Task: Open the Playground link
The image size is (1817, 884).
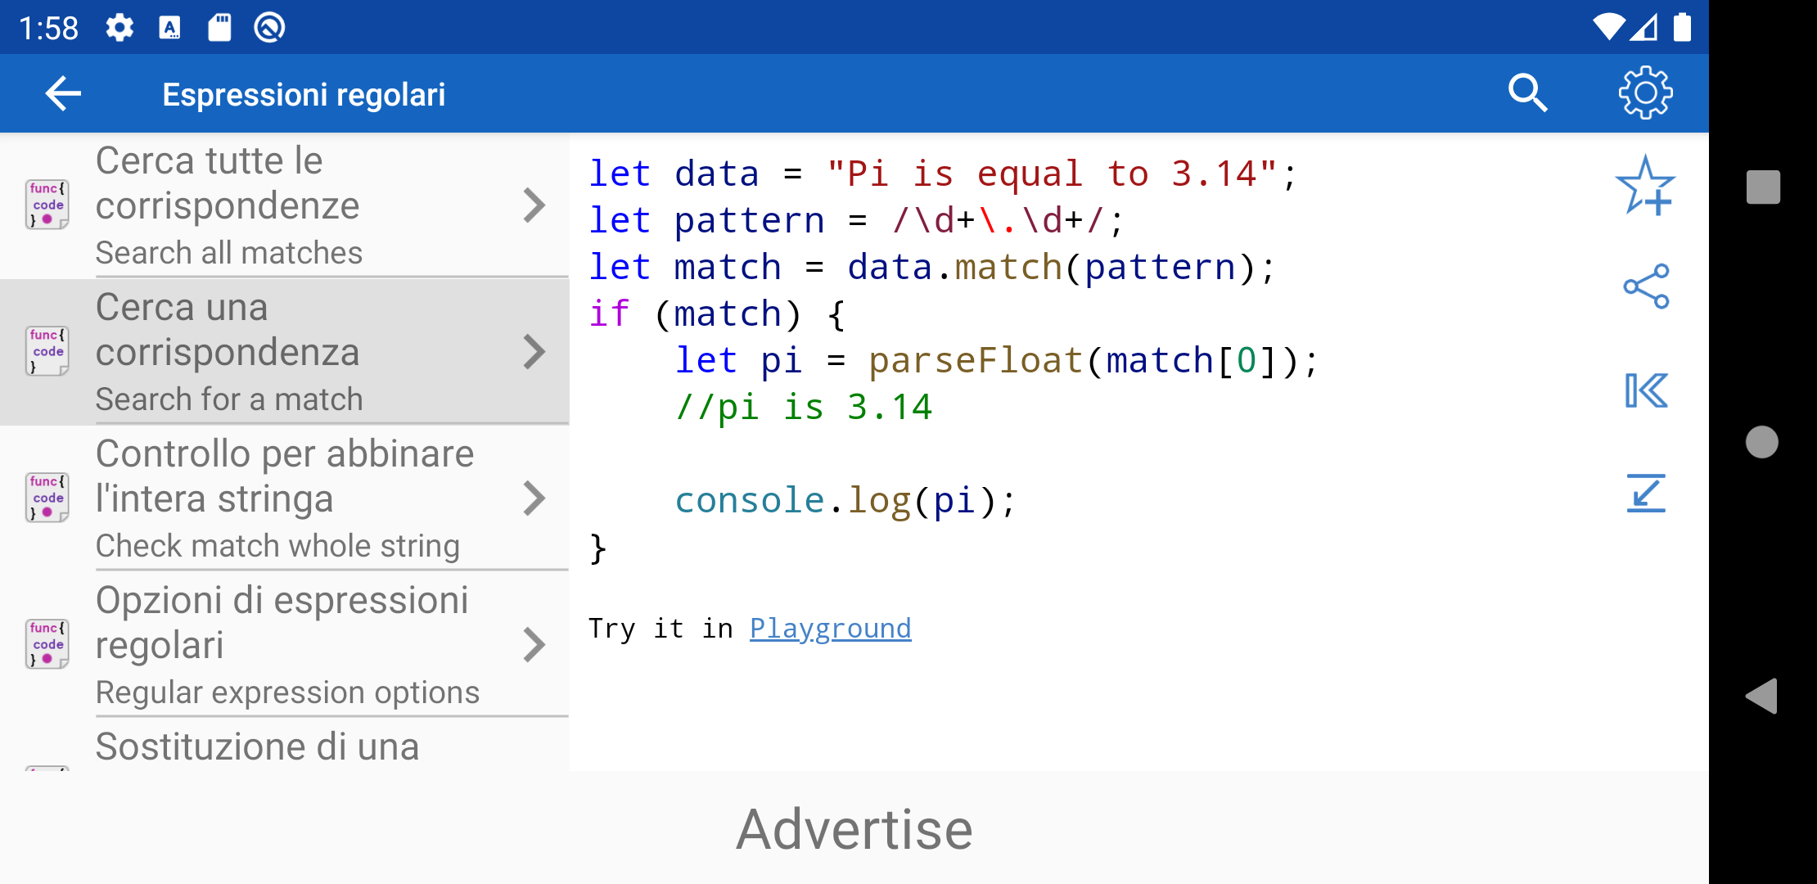Action: click(x=830, y=629)
